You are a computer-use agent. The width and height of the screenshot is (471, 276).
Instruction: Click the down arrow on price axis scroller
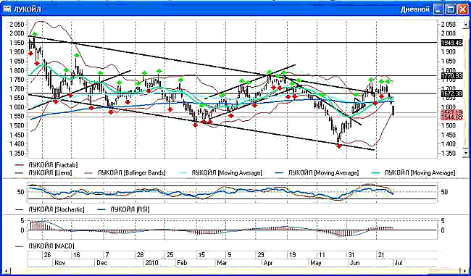point(466,153)
